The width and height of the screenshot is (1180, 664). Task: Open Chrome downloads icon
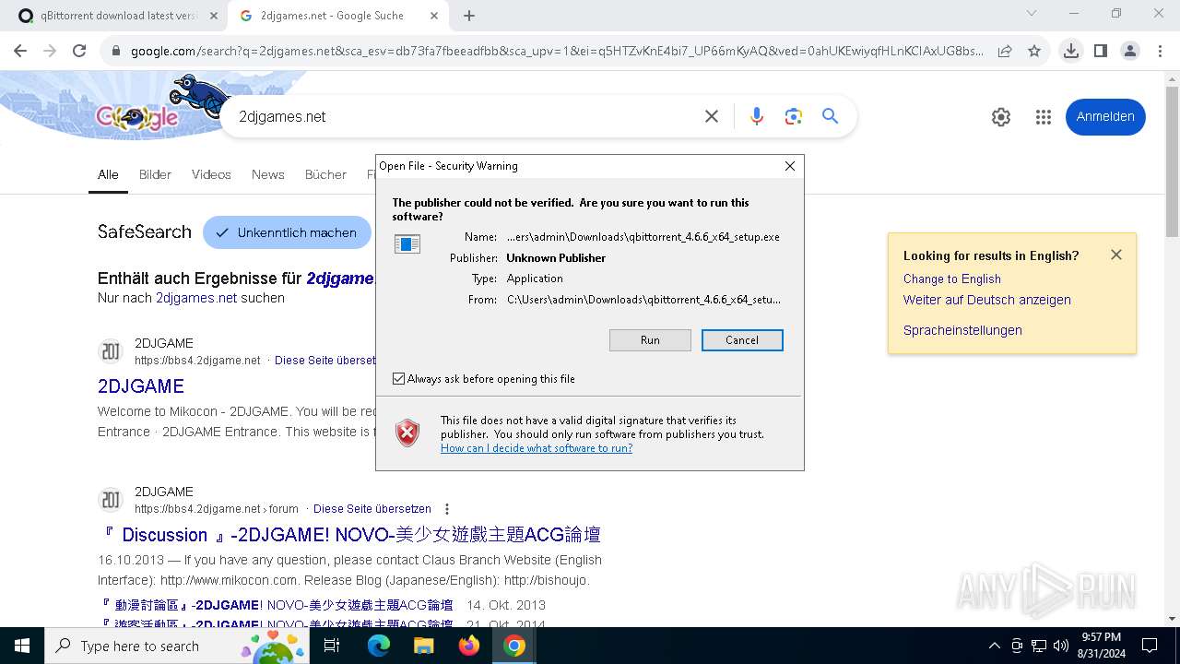1071,52
